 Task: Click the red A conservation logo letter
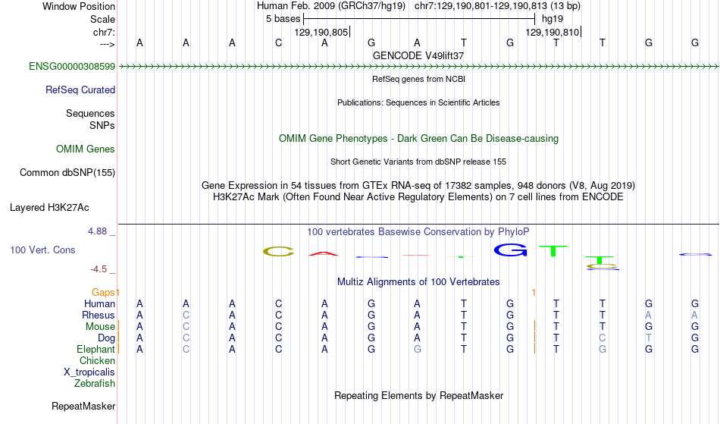click(324, 253)
